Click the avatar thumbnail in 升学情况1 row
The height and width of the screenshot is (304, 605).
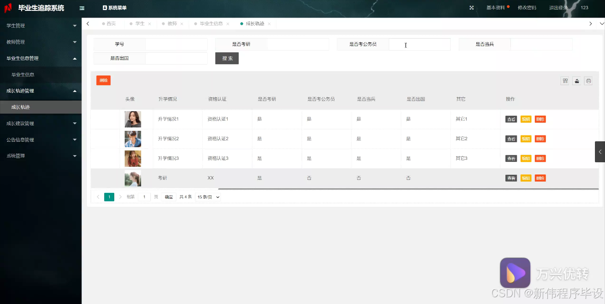133,119
